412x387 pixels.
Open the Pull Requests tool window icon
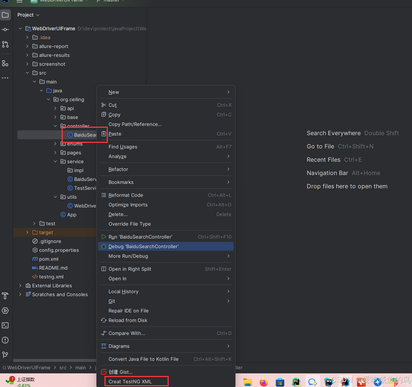pos(5,44)
